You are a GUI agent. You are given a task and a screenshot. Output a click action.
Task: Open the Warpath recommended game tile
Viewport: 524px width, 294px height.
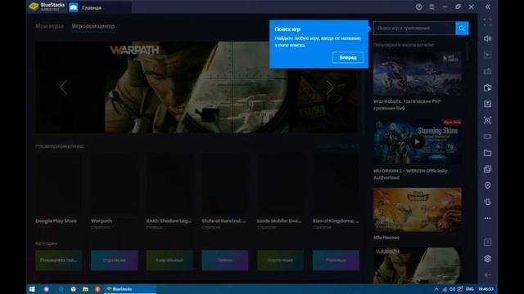click(114, 191)
